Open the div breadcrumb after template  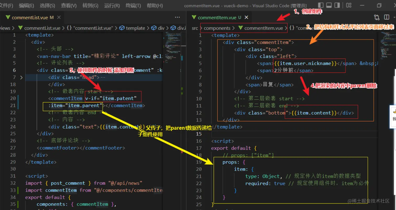click(158, 28)
